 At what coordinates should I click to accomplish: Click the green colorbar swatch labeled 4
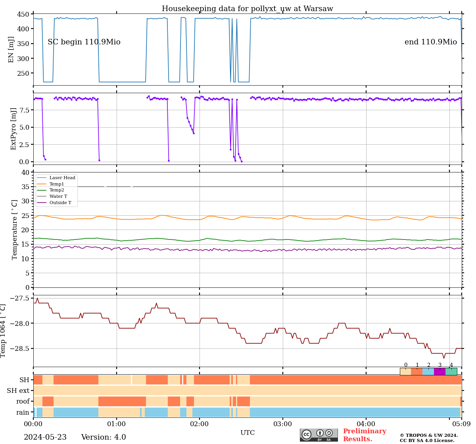click(x=451, y=371)
